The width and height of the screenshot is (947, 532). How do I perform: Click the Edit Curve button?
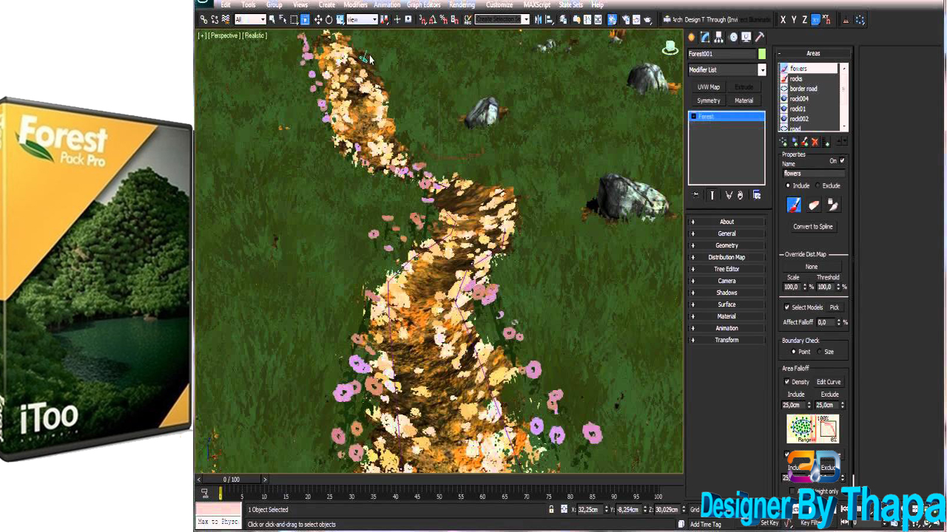(829, 382)
